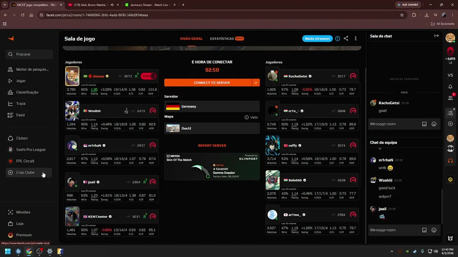Click Criar Clube to create a club
458x257 pixels.
(x=29, y=172)
